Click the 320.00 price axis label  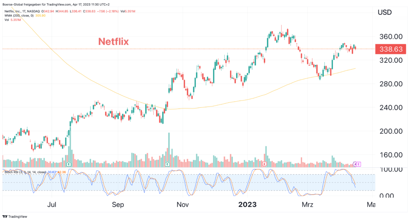pyautogui.click(x=391, y=60)
